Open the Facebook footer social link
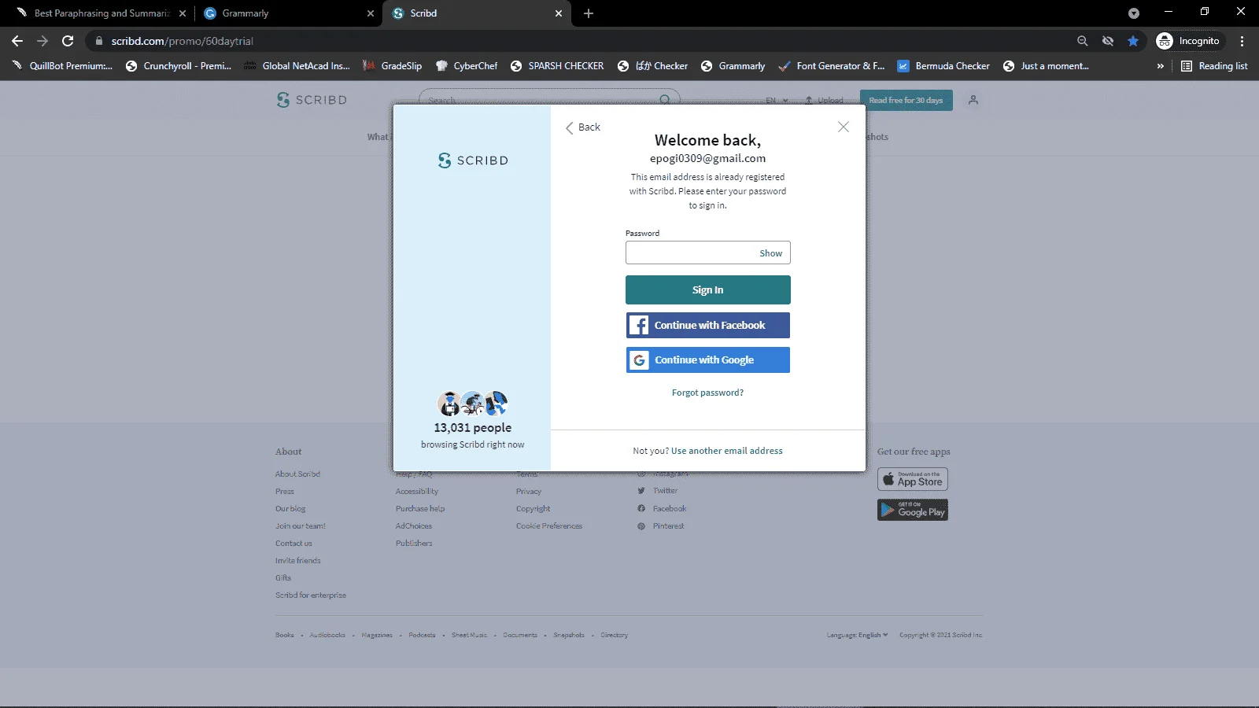1259x708 pixels. coord(662,509)
